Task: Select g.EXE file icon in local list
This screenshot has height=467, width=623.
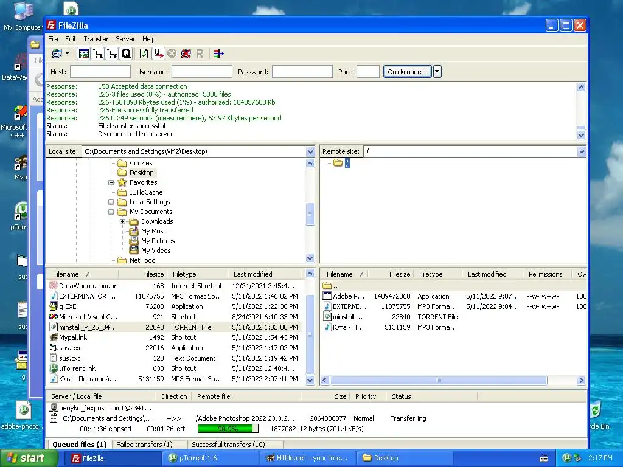Action: [54, 306]
